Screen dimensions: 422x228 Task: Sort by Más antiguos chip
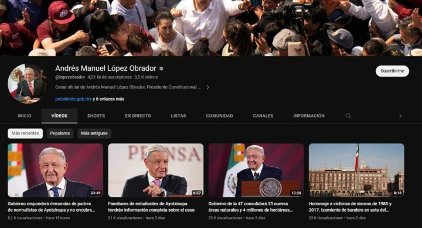click(x=94, y=133)
